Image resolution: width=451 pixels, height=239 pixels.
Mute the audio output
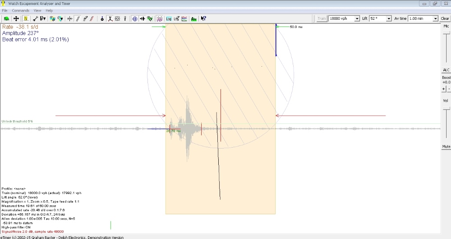[446, 147]
